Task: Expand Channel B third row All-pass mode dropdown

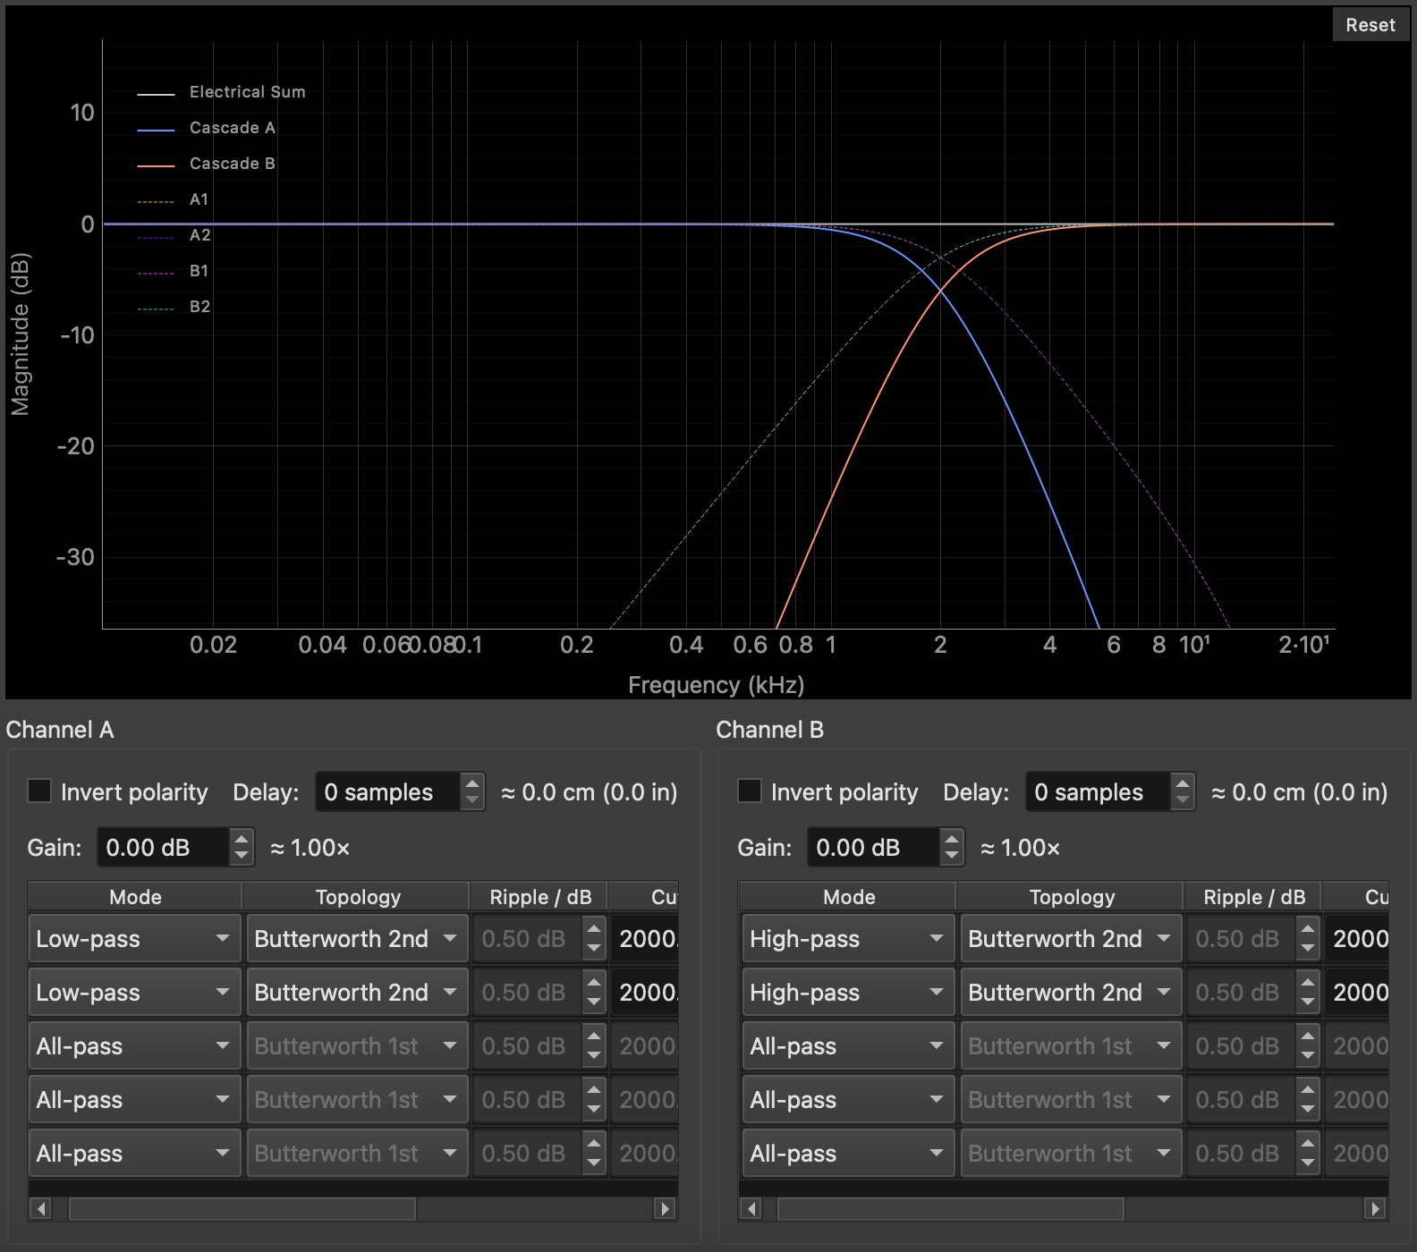Action: (x=846, y=1046)
